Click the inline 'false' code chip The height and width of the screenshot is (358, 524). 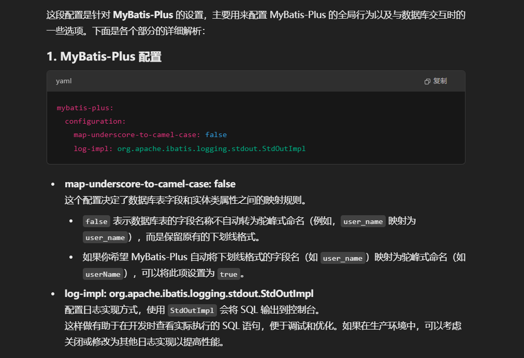tap(96, 221)
